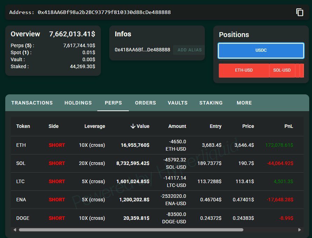Click the ETH token cell
Image resolution: width=312 pixels, height=238 pixels.
point(21,145)
